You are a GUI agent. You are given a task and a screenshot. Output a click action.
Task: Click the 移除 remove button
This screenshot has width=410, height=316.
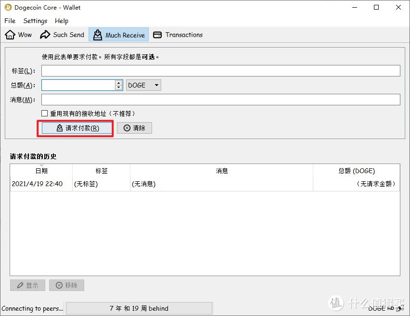pyautogui.click(x=67, y=285)
